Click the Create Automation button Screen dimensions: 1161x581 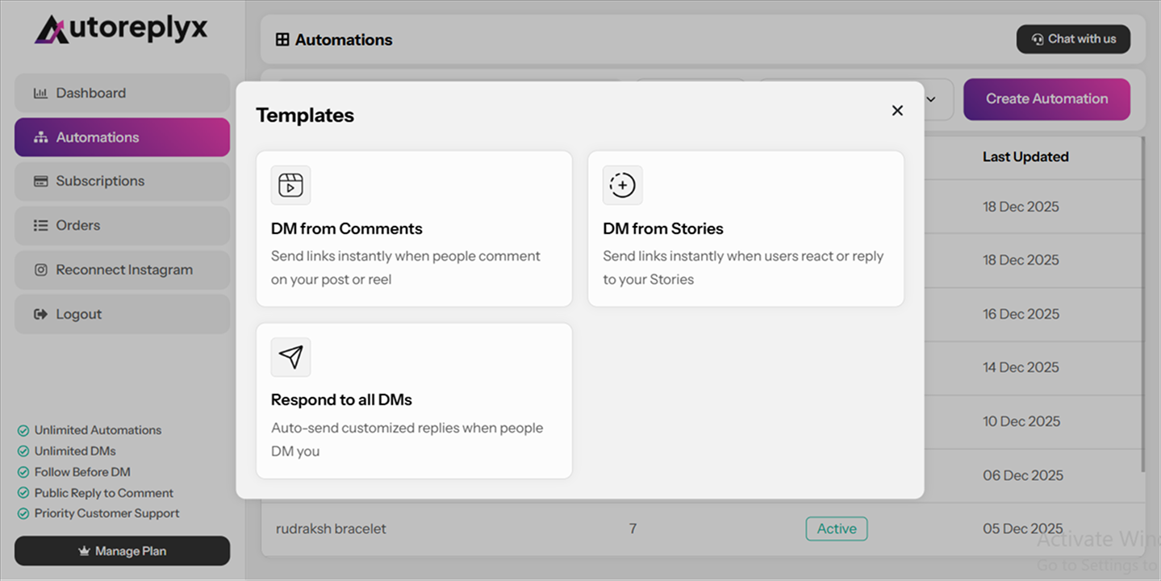(x=1046, y=98)
